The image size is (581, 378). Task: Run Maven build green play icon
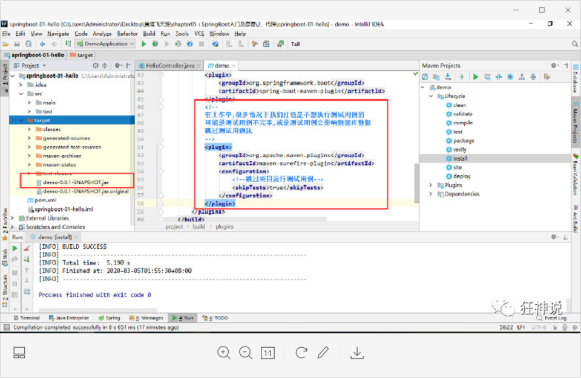476,77
